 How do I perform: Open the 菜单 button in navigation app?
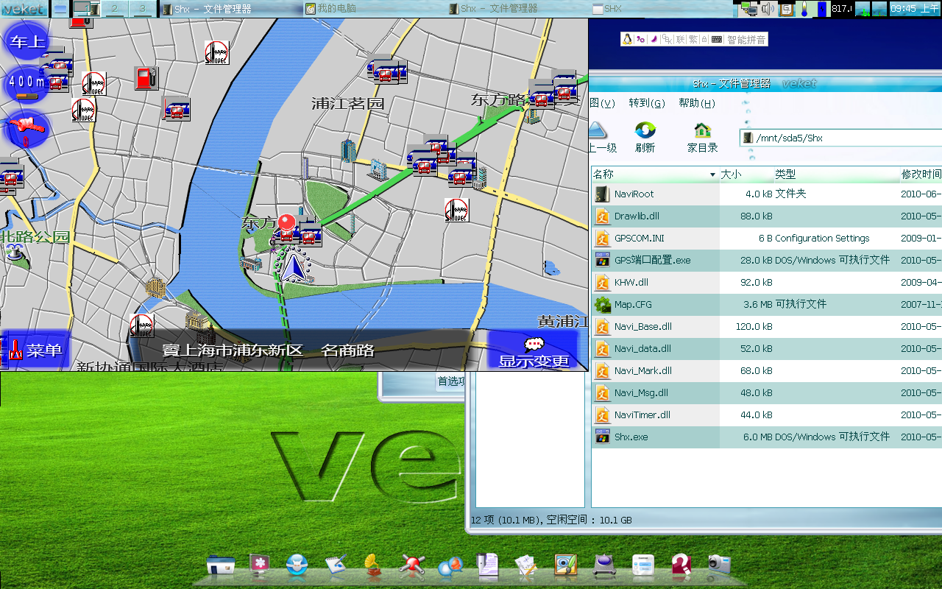click(x=35, y=350)
